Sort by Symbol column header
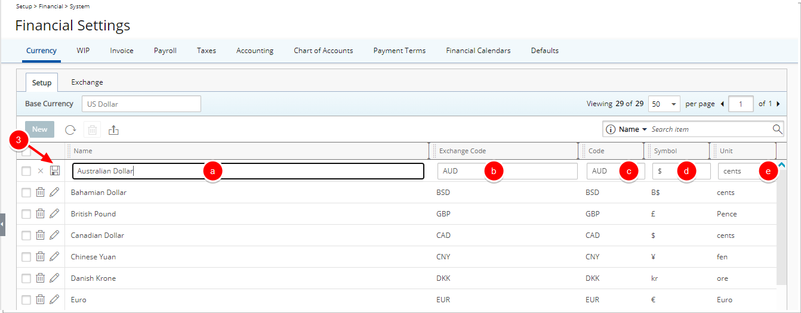 click(x=666, y=151)
